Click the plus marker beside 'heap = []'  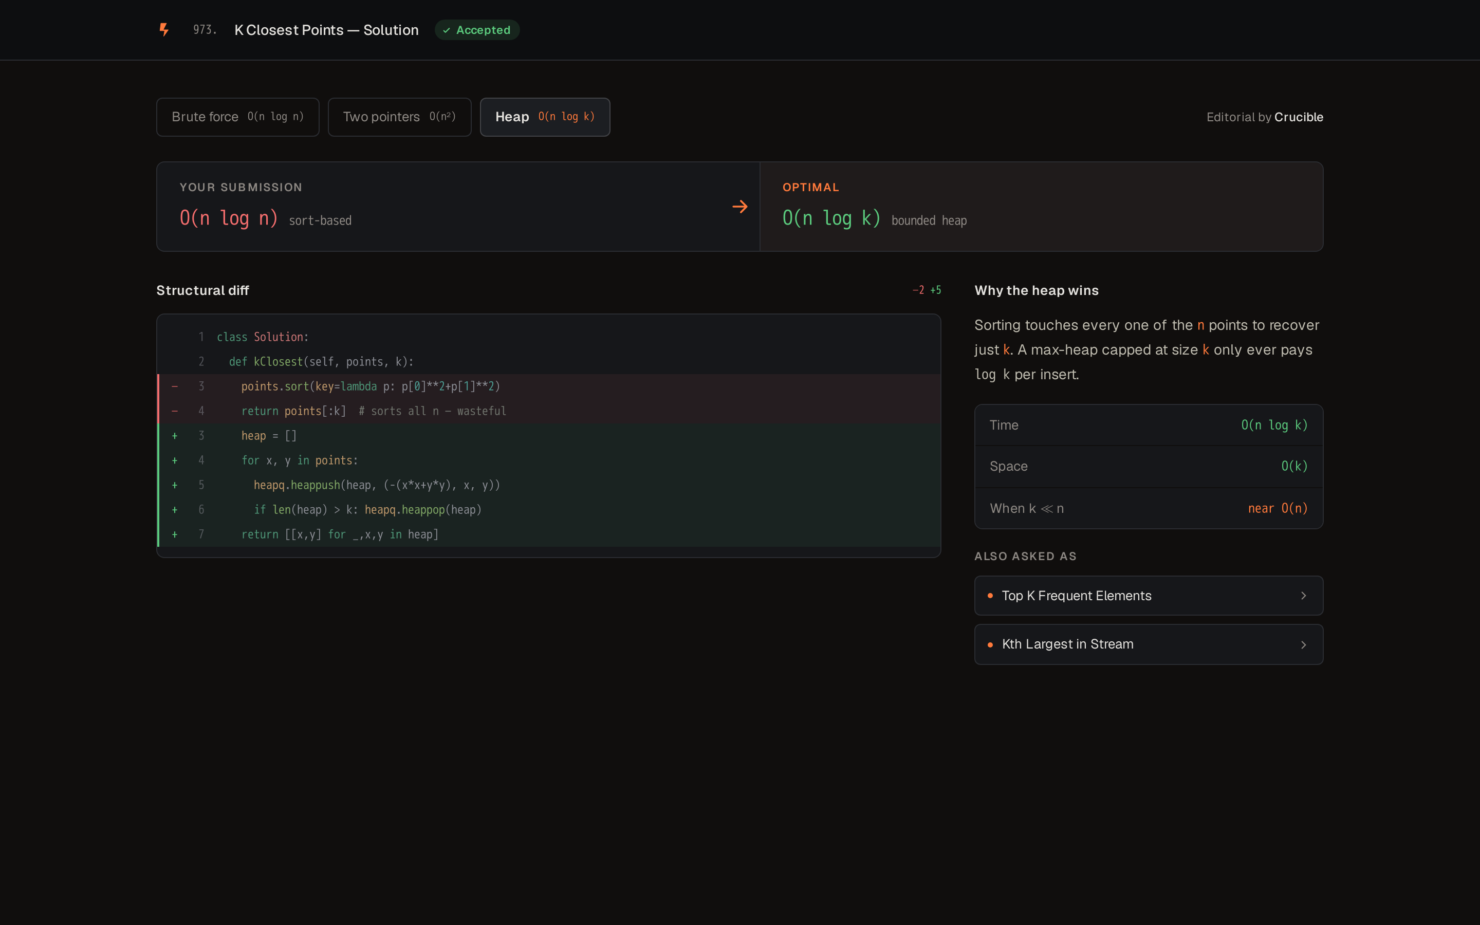[x=175, y=436]
